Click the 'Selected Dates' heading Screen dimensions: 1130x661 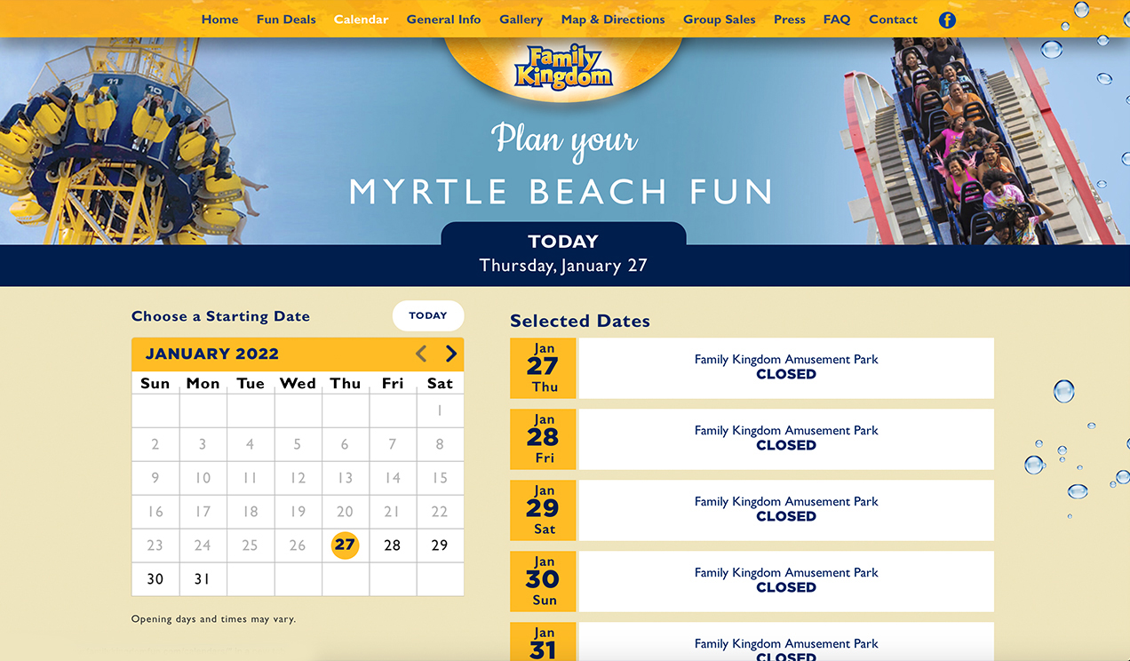tap(580, 322)
